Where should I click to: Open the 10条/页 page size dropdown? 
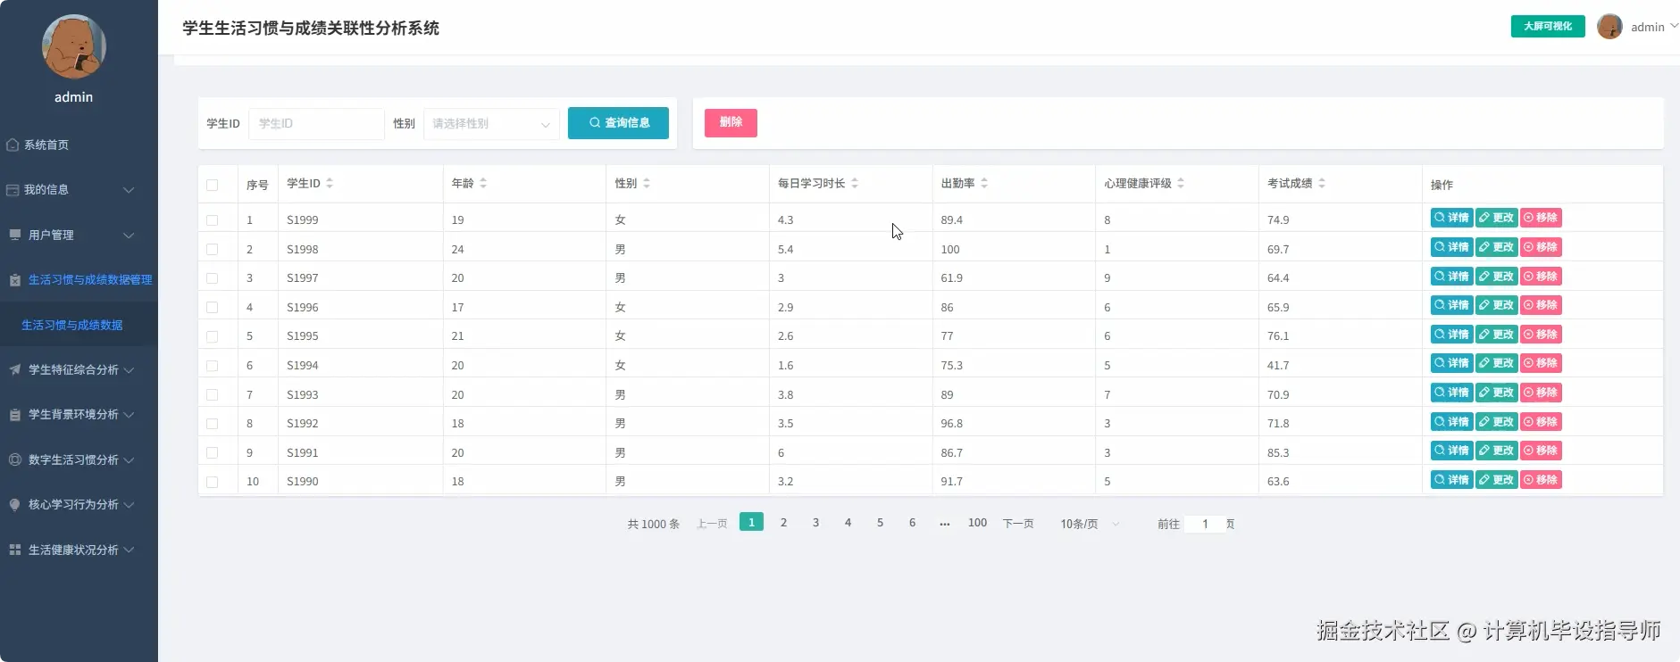pos(1089,524)
